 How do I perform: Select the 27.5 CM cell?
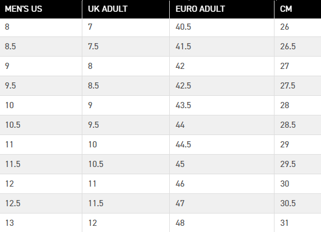pyautogui.click(x=297, y=86)
